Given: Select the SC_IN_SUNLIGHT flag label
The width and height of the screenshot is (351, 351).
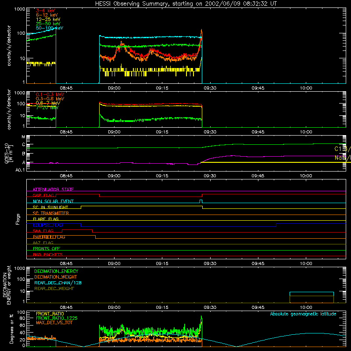Looking at the screenshot, I should [50, 207].
